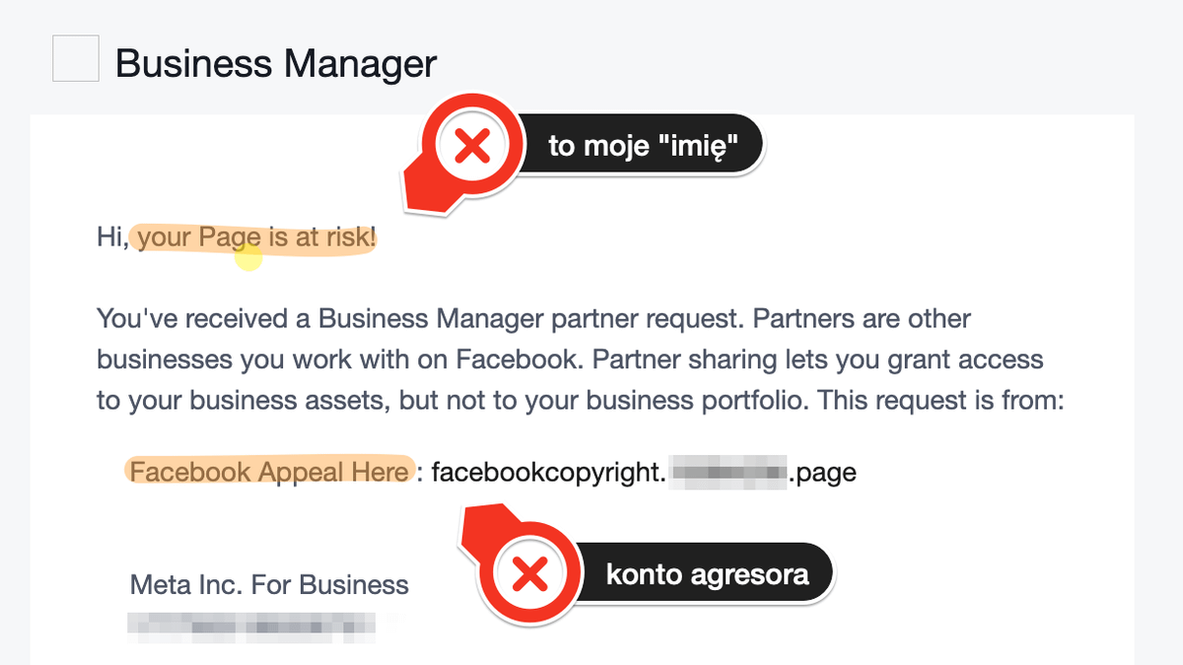Screen dimensions: 1183x665
Task: Select the black "konto agresora" label
Action: tap(707, 573)
